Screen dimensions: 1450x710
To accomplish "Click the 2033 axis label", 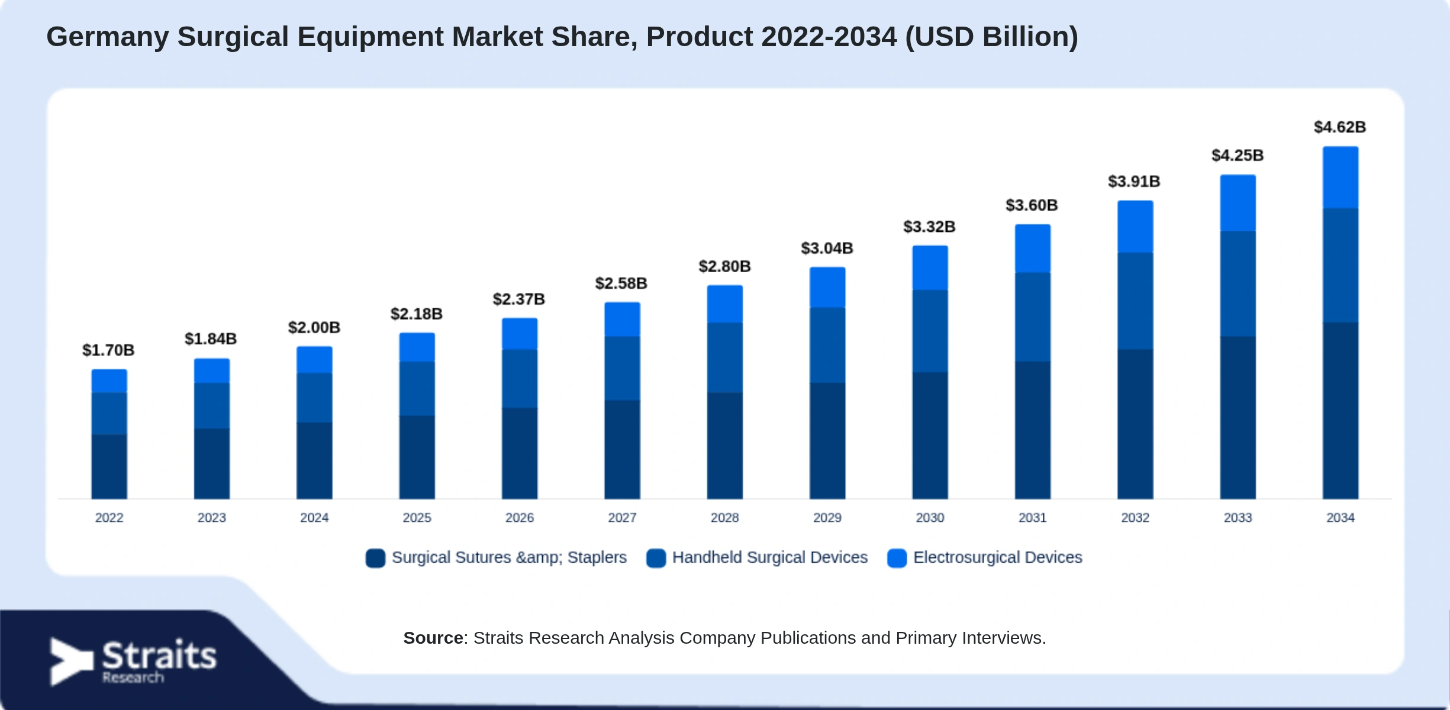I will pos(1238,518).
